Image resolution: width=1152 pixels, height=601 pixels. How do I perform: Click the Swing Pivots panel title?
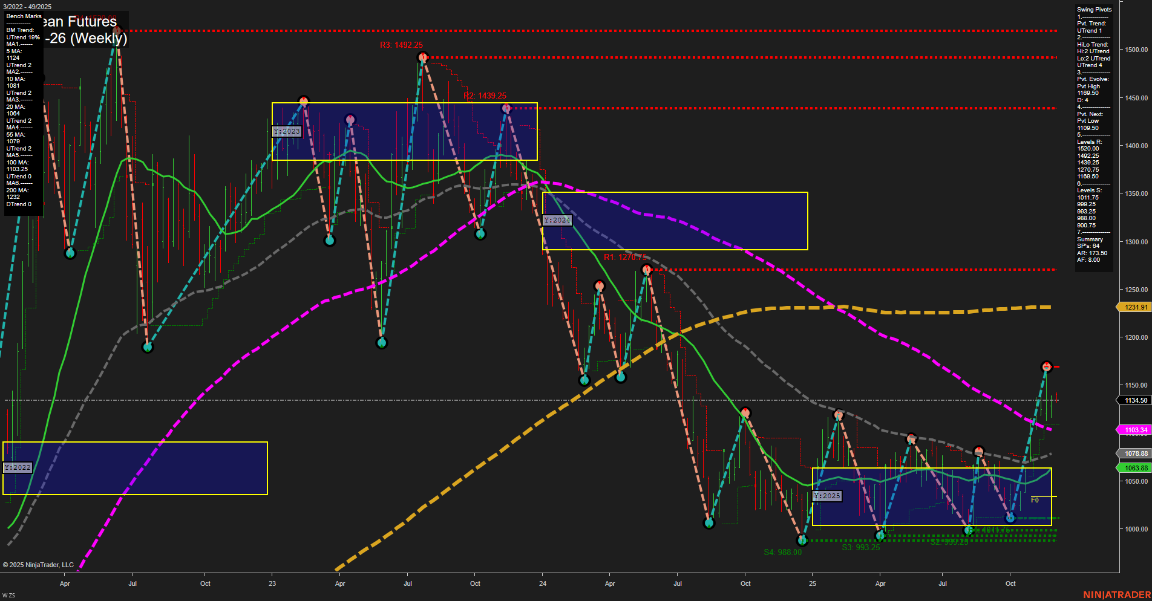(x=1093, y=9)
